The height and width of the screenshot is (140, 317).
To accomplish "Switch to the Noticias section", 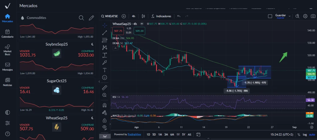I will (7, 82).
